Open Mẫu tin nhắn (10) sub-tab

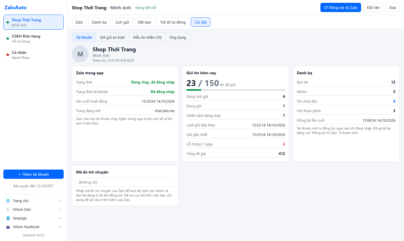pyautogui.click(x=147, y=37)
